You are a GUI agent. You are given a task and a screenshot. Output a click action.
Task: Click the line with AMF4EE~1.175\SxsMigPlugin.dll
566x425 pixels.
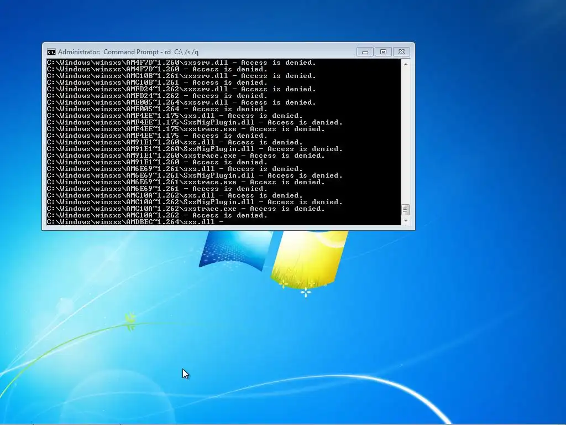195,122
